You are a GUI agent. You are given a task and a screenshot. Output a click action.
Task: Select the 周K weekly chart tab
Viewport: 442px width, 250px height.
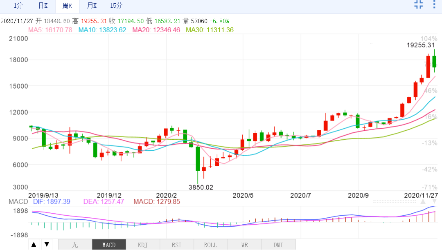click(67, 6)
